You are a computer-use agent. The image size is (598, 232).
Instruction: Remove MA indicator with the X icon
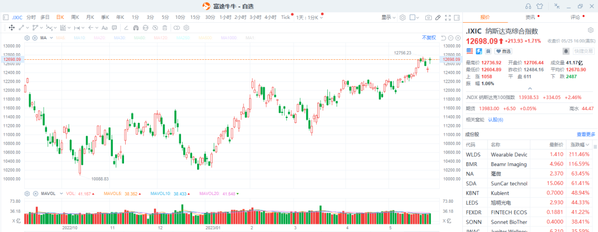click(x=35, y=38)
